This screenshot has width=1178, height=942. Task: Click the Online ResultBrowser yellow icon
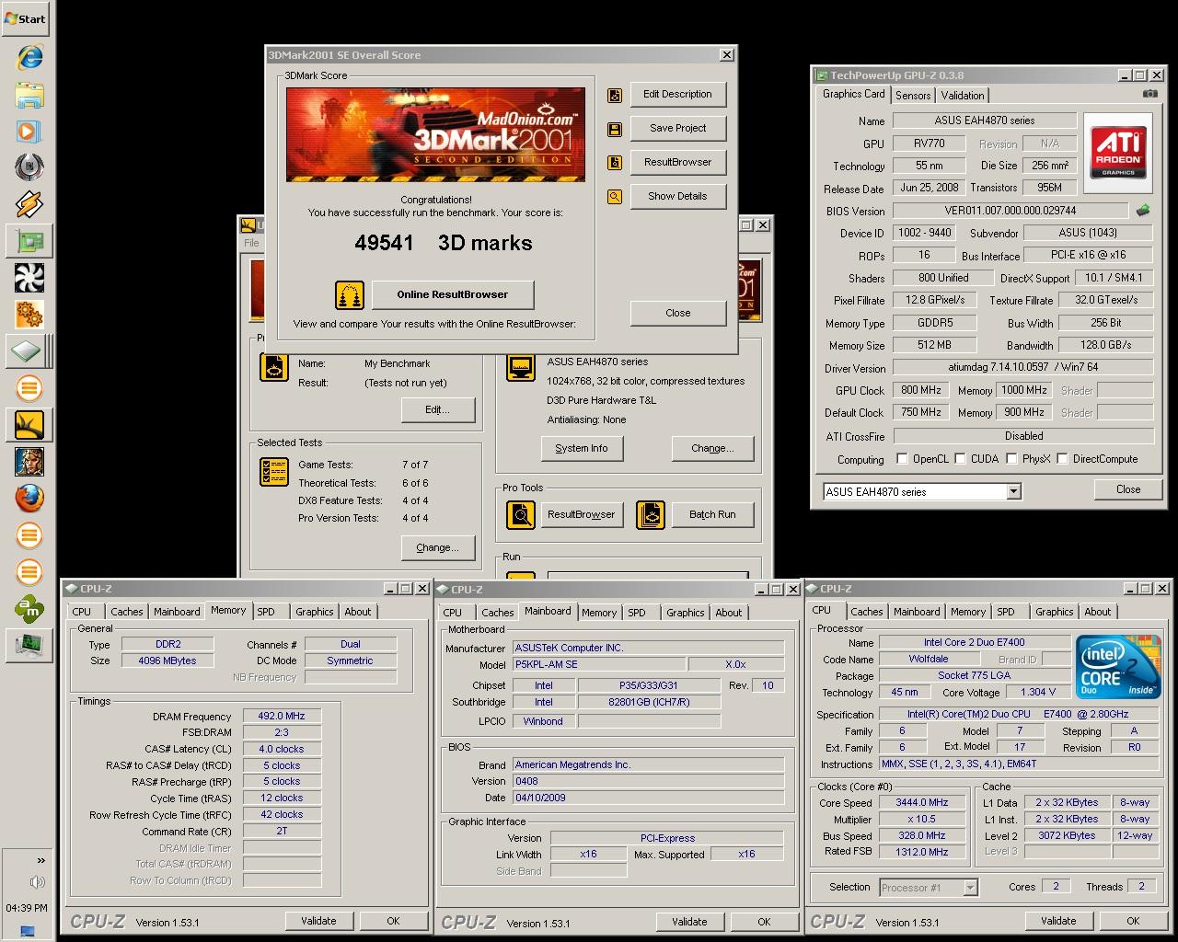pos(350,295)
